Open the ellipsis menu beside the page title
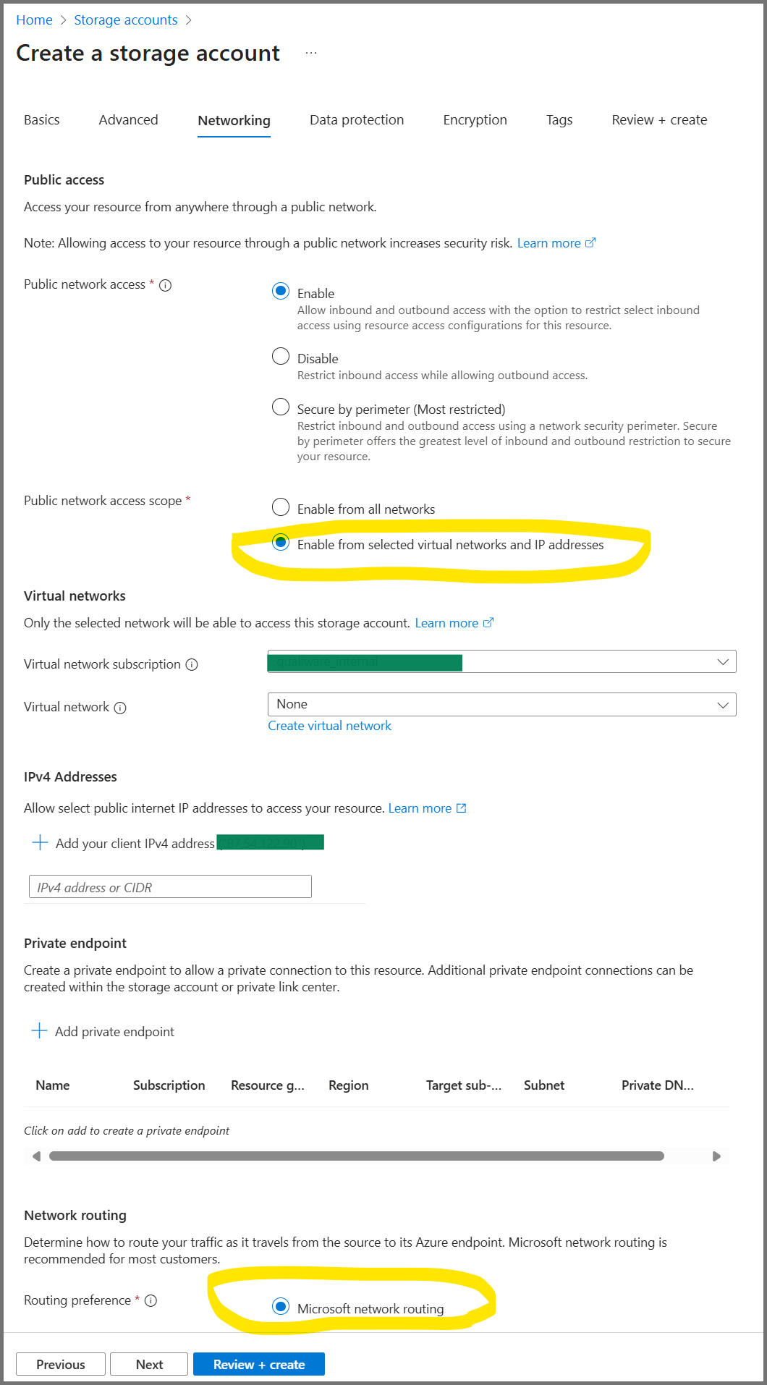The height and width of the screenshot is (1385, 767). 311,54
